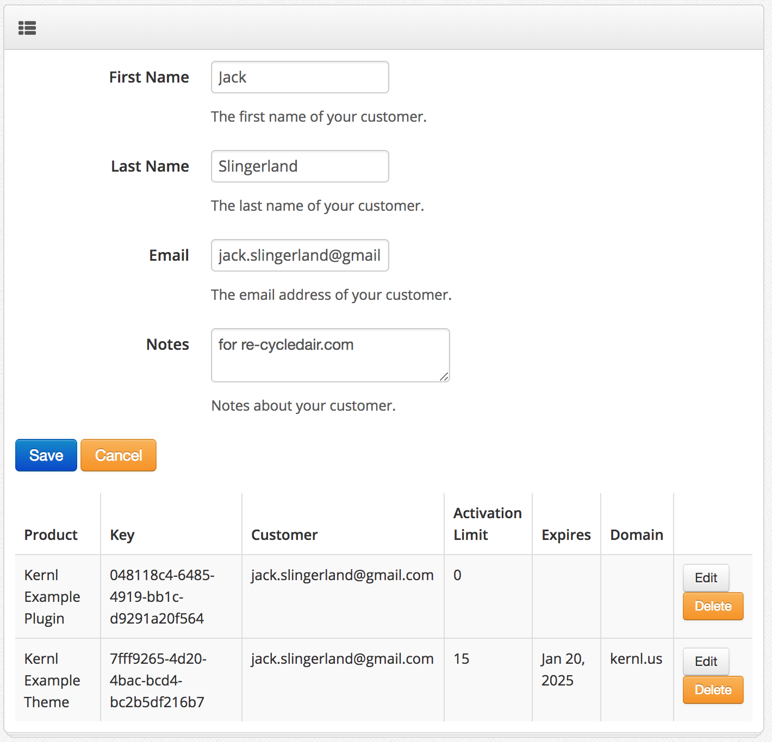
Task: Delete the Kernl Example Plugin license
Action: tap(713, 606)
